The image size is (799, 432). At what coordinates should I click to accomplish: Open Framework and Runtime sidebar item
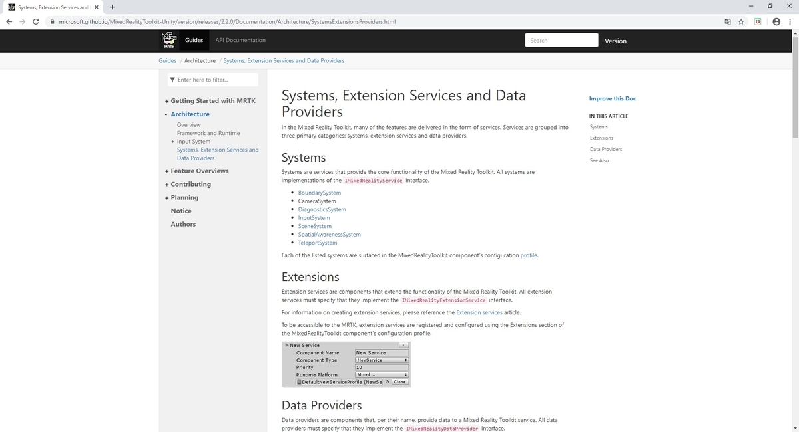pyautogui.click(x=208, y=133)
